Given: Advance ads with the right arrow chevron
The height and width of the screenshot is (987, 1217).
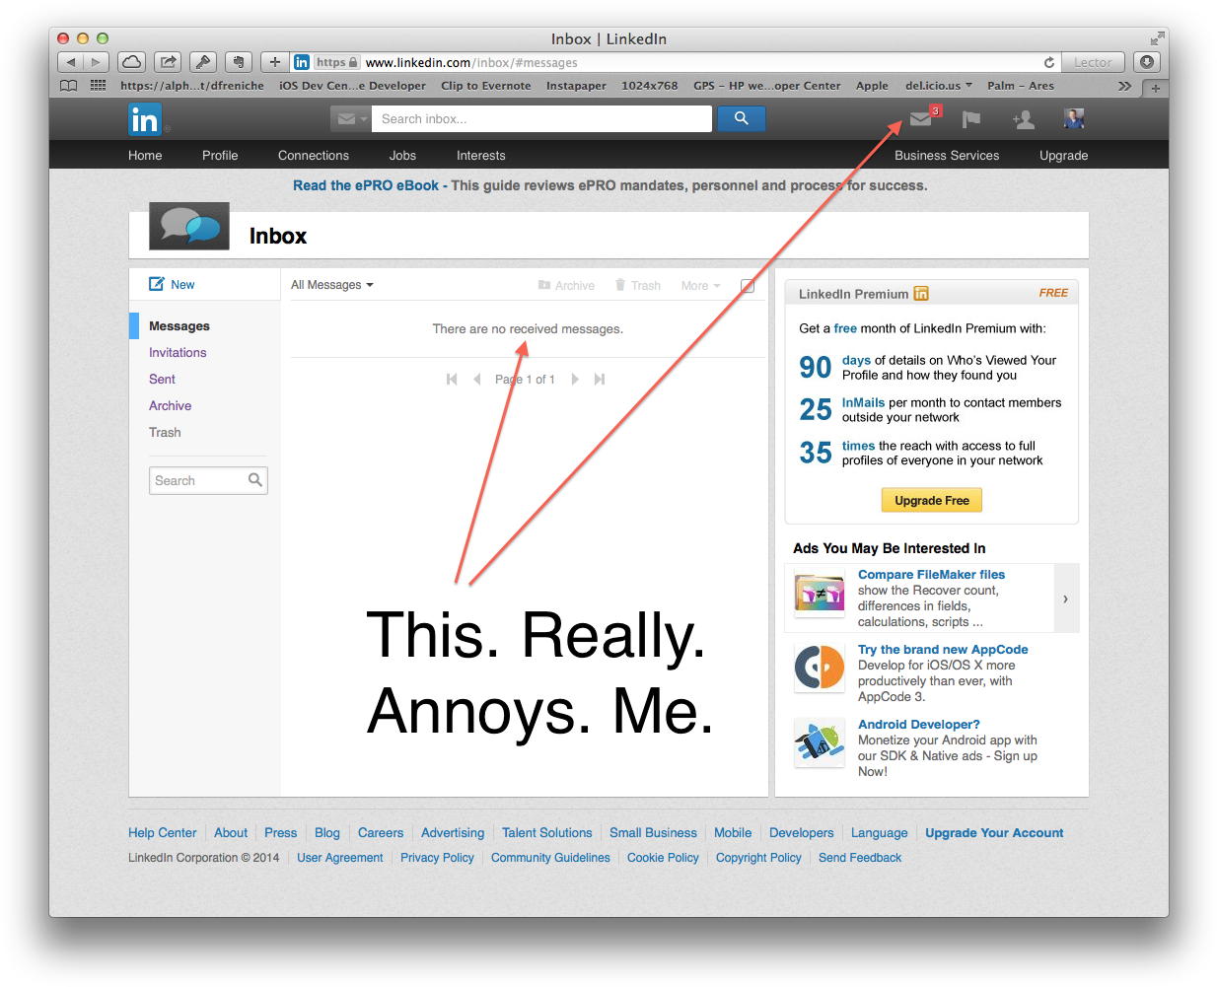Looking at the screenshot, I should (1065, 599).
